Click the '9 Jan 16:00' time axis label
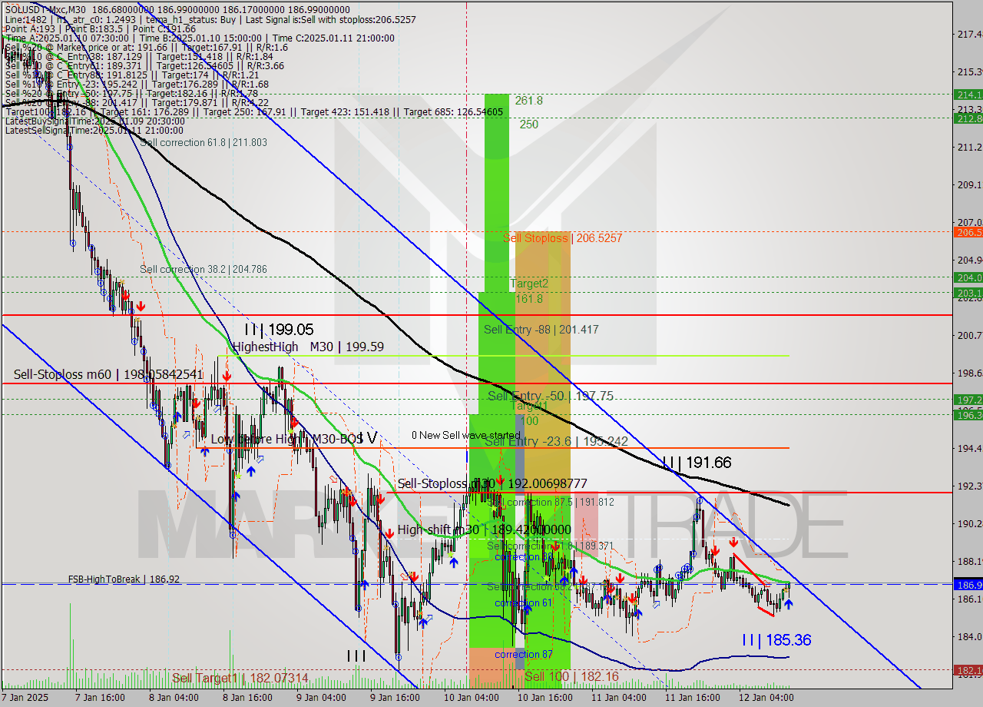The image size is (983, 707). click(x=394, y=698)
